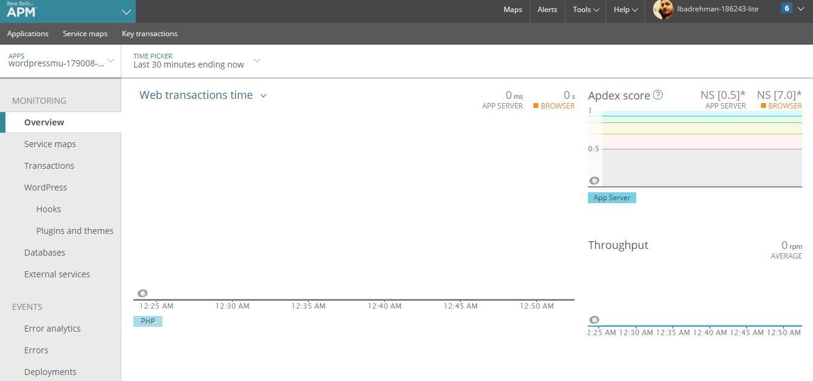813x381 pixels.
Task: Click the 0 rpm average value
Action: (791, 245)
